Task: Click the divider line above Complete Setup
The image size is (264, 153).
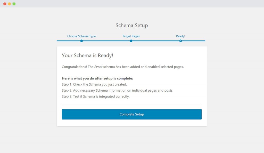Action: (x=131, y=105)
